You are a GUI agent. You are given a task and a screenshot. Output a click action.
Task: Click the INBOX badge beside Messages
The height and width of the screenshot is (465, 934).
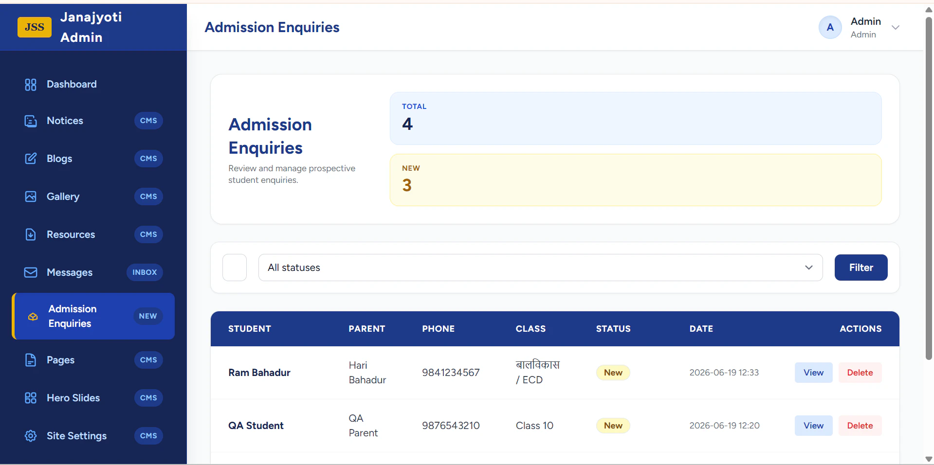point(145,272)
